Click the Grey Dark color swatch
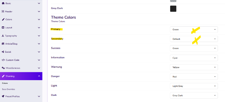The height and width of the screenshot is (102, 225). point(173,9)
